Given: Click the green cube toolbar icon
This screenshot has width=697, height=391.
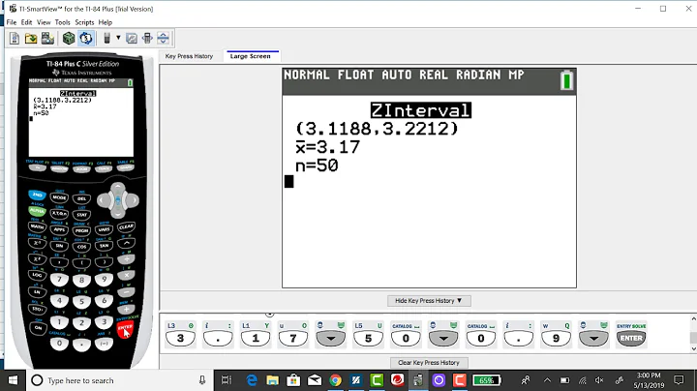Looking at the screenshot, I should [69, 38].
